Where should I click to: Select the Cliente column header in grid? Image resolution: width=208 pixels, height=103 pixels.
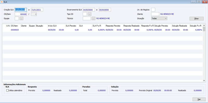[x=24, y=26]
